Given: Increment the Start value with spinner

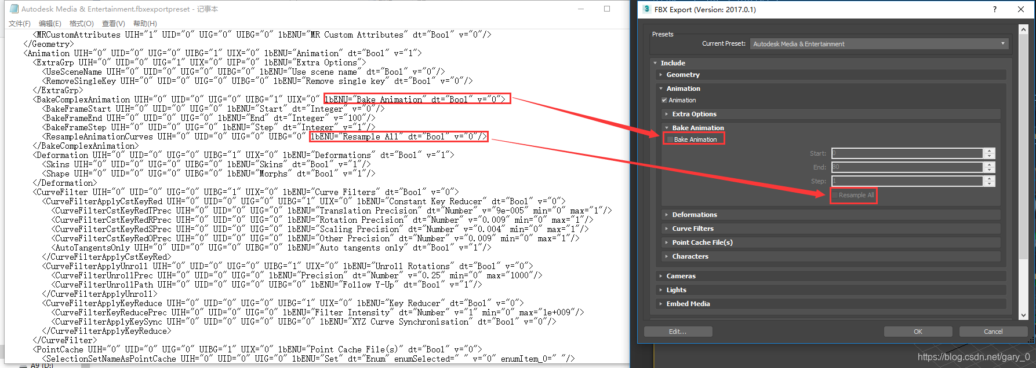Looking at the screenshot, I should pyautogui.click(x=990, y=150).
